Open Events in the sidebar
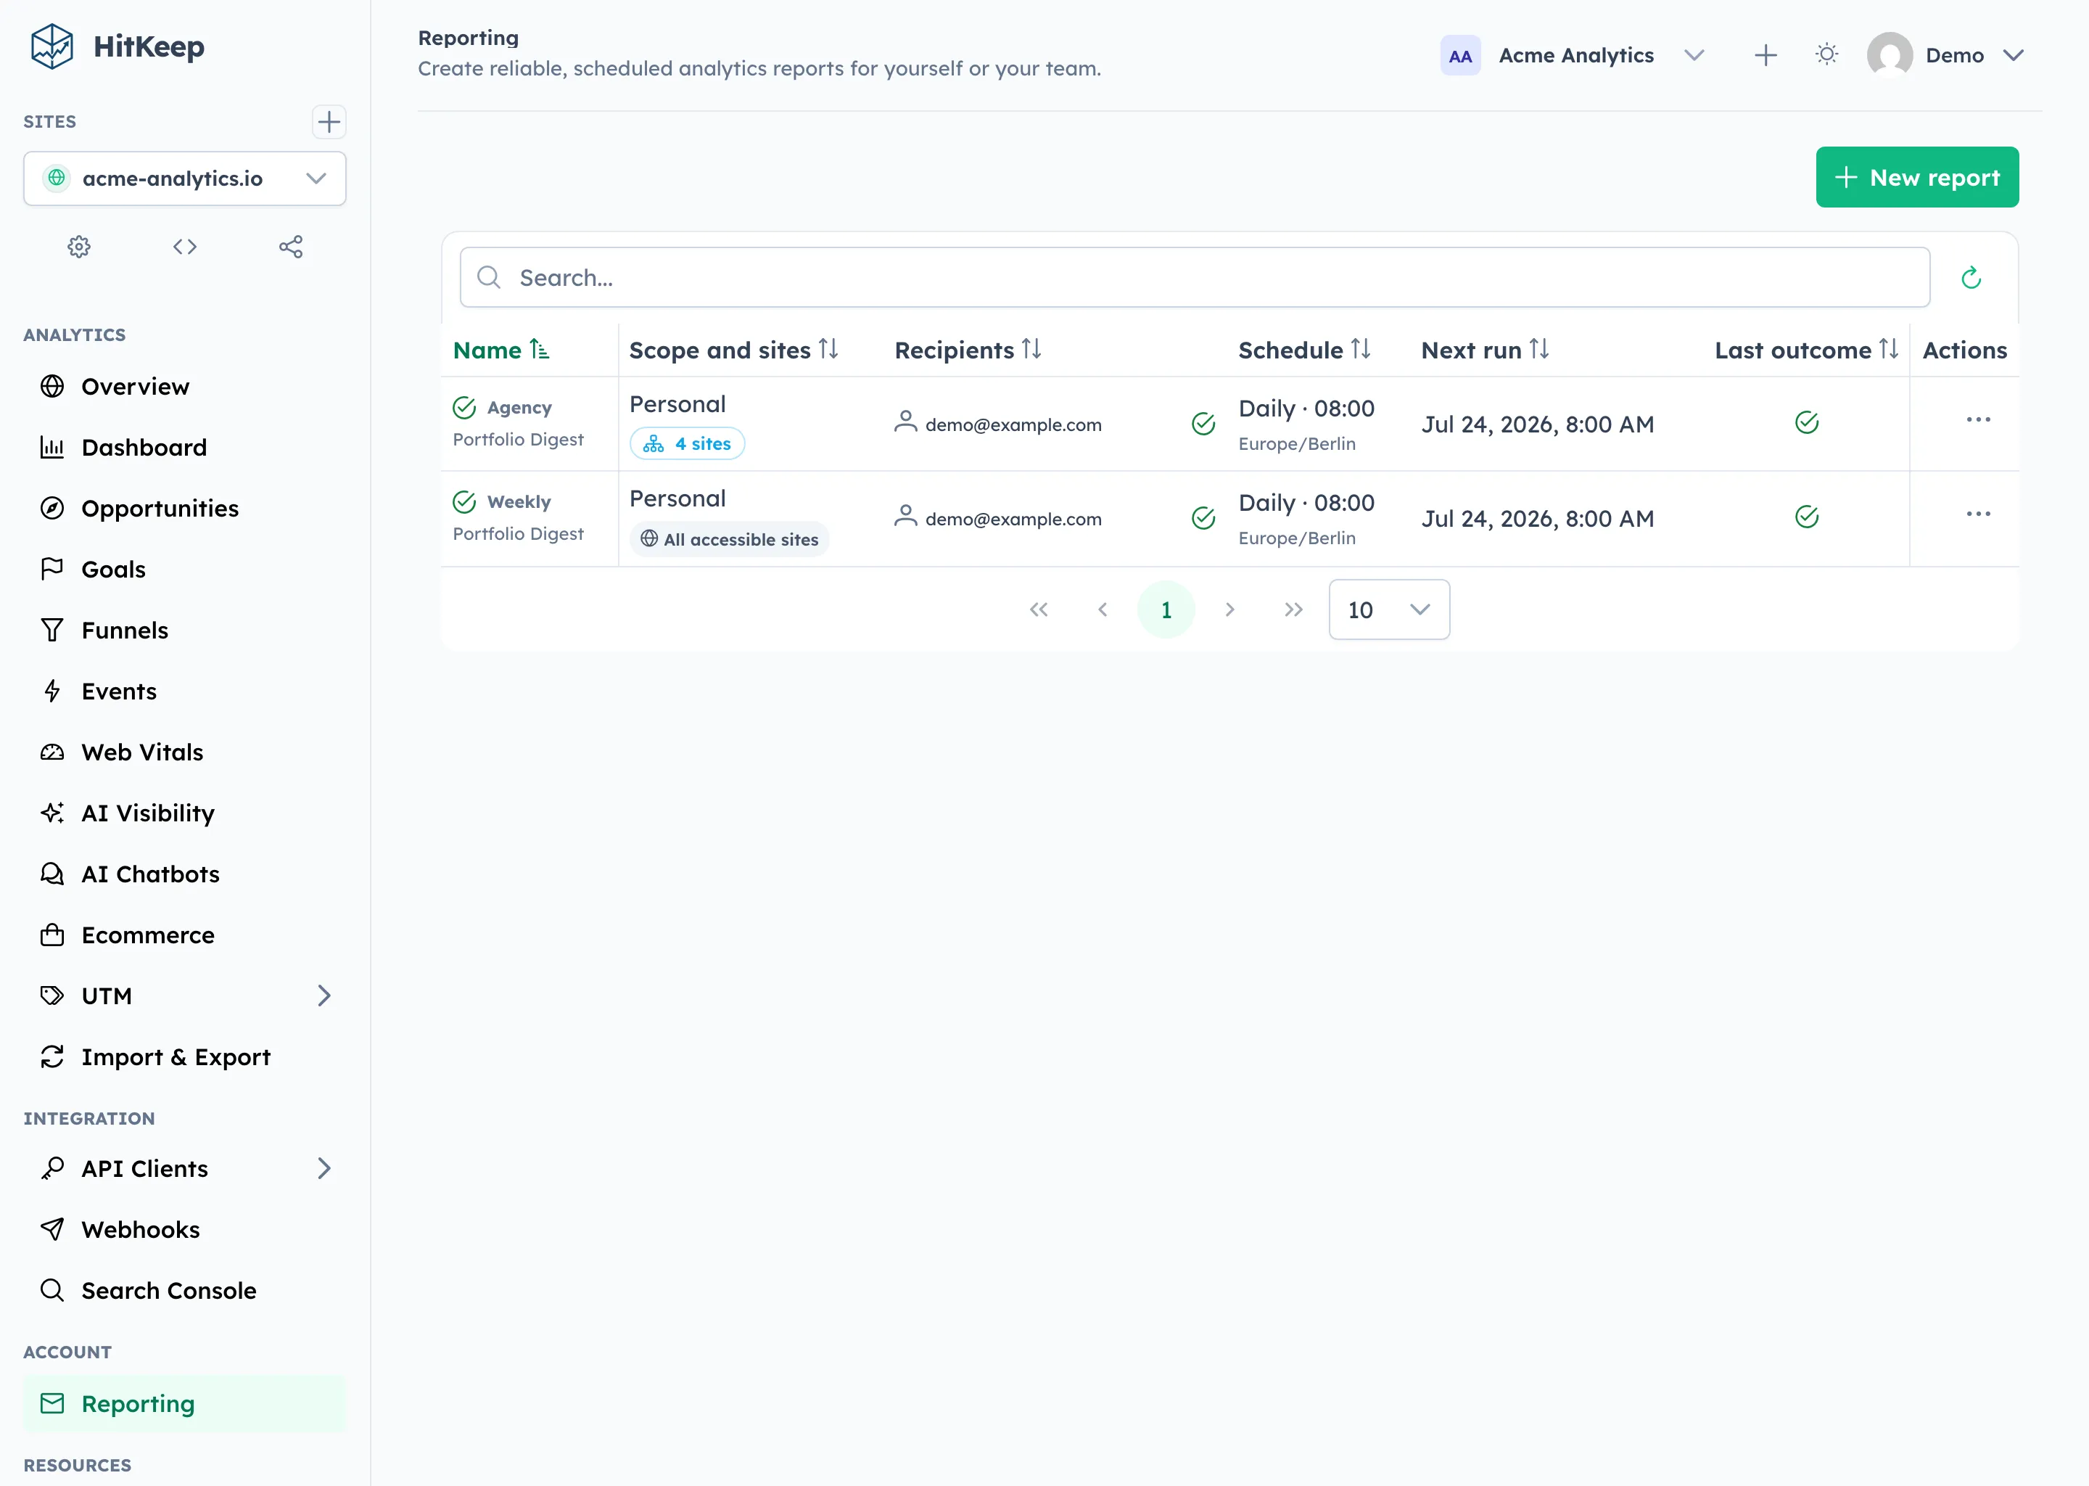The width and height of the screenshot is (2089, 1486). tap(185, 691)
